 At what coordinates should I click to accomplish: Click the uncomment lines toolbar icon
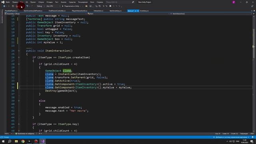(106, 6)
